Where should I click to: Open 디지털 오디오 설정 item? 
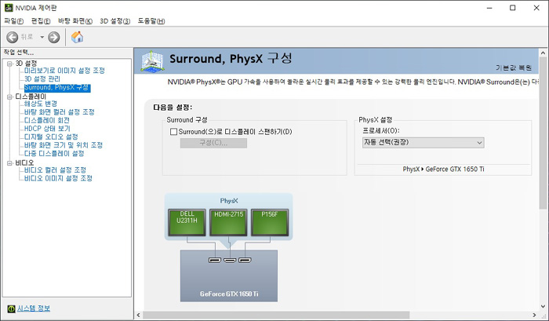[51, 137]
